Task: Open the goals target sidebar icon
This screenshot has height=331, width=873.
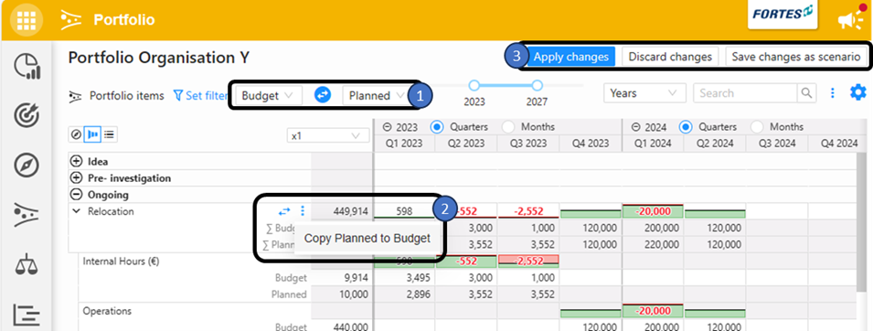Action: tap(27, 115)
